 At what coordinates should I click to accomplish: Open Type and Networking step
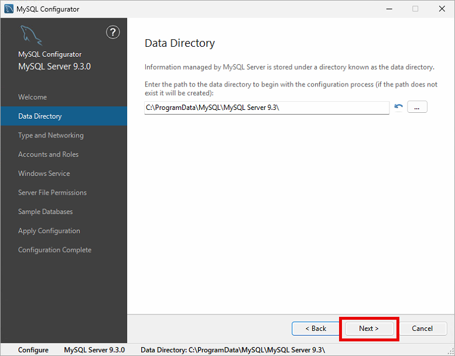51,135
